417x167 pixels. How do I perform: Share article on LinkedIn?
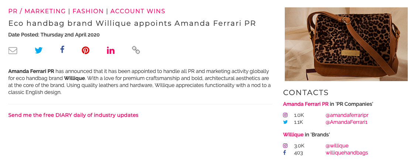(x=111, y=50)
